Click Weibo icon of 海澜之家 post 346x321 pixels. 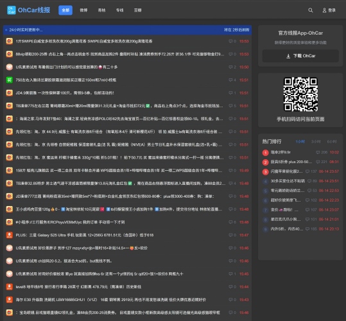coord(9,119)
